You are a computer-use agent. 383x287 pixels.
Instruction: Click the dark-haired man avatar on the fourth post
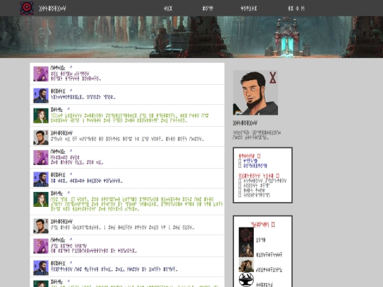click(x=41, y=137)
